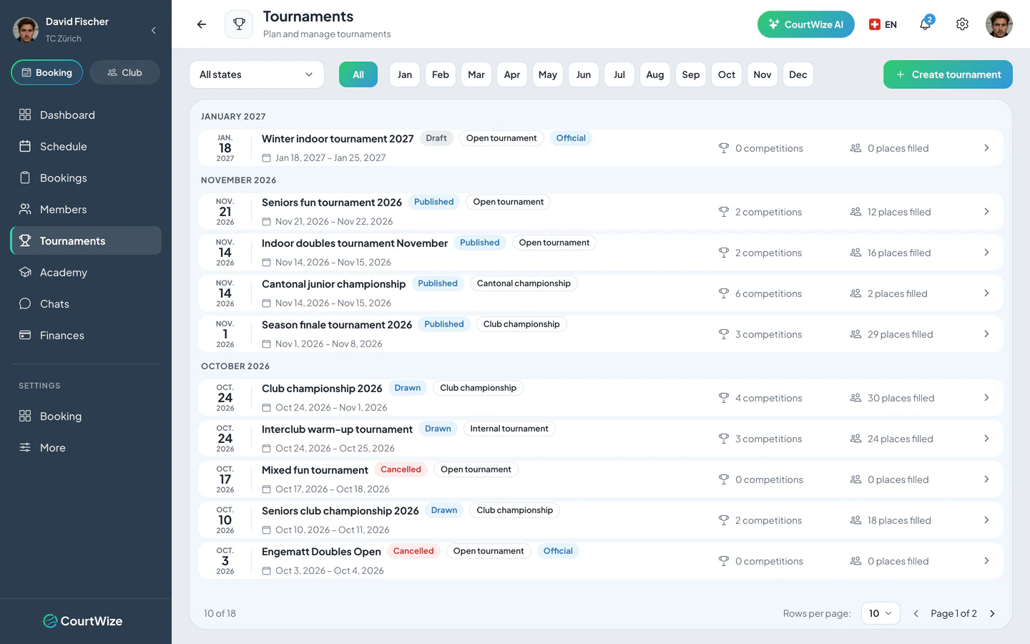The image size is (1030, 644).
Task: Filter tournaments by Dec
Action: 798,74
